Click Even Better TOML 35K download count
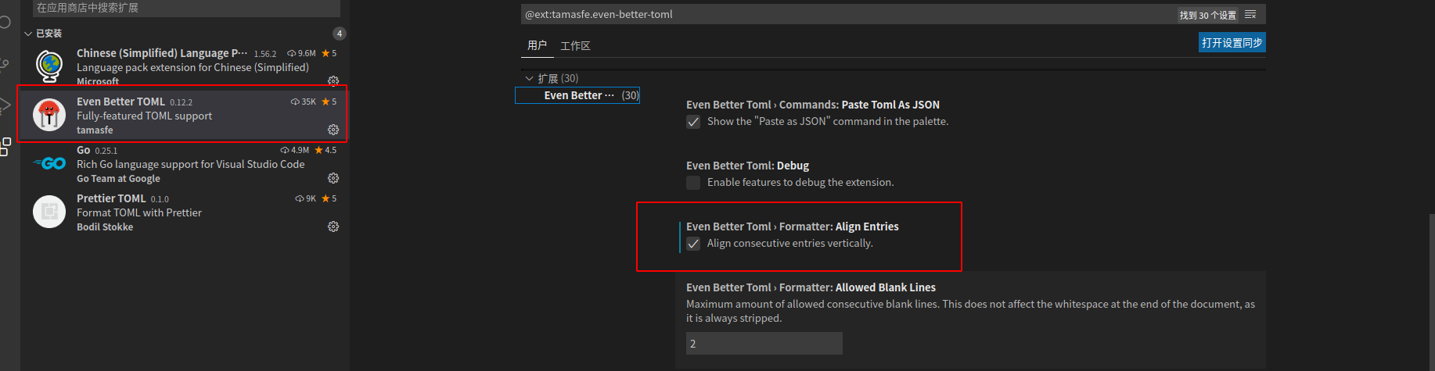Screen dimensions: 1435x371 (x=304, y=102)
